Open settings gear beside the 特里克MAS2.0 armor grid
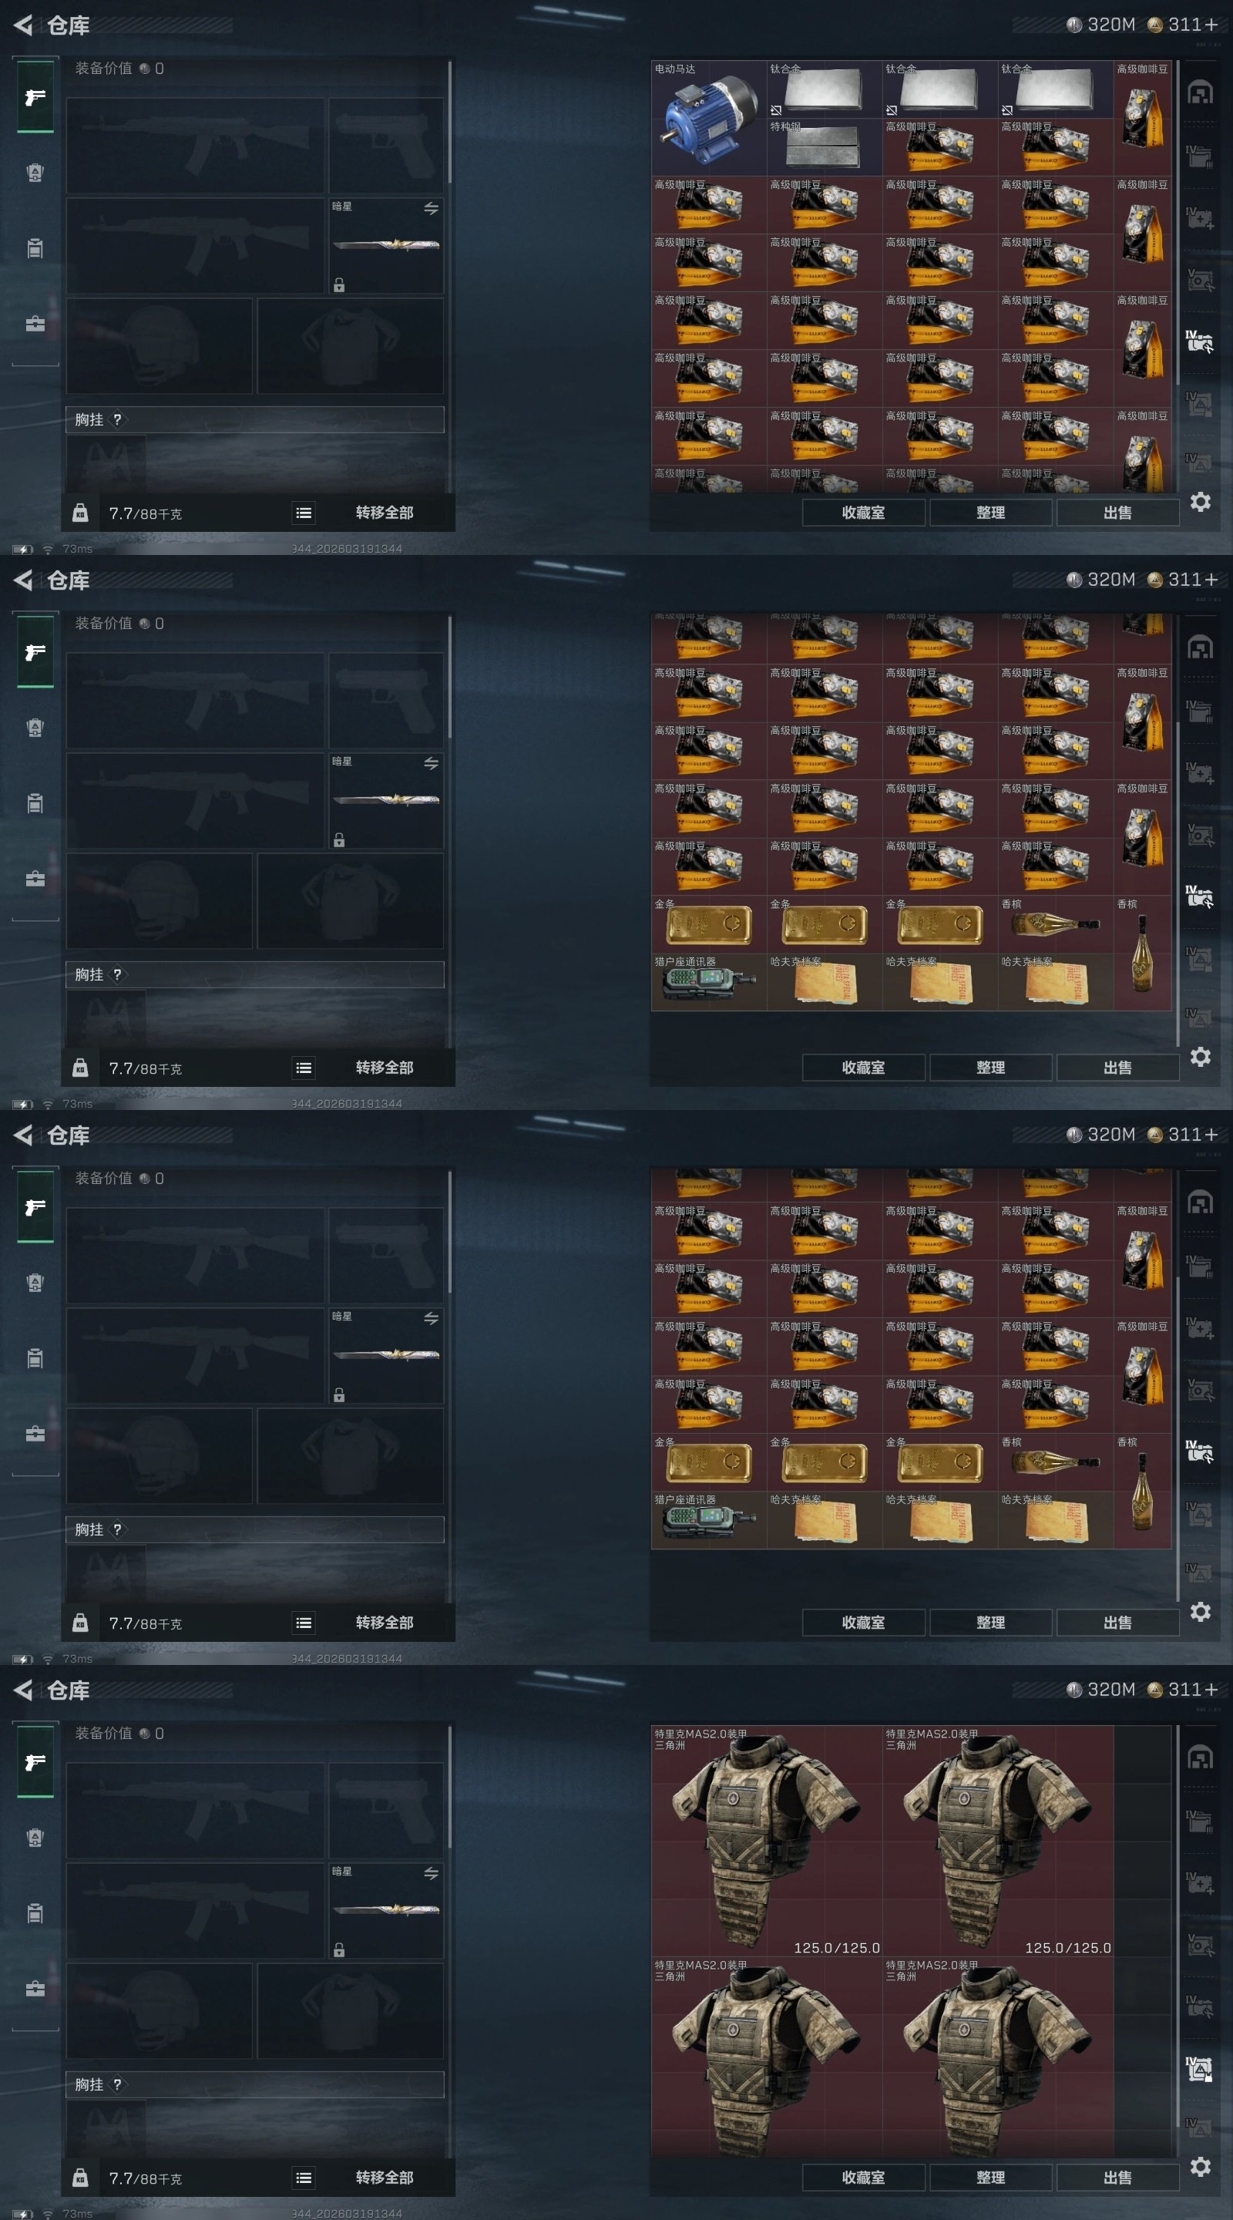 click(1201, 2166)
